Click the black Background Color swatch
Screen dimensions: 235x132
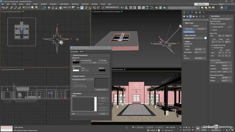[76, 63]
